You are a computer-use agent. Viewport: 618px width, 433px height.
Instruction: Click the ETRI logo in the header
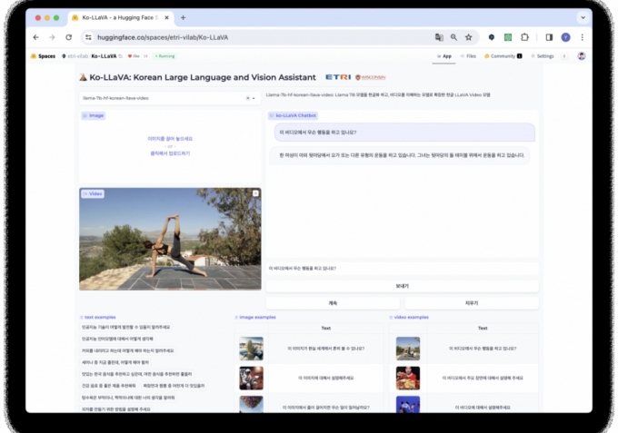[338, 77]
